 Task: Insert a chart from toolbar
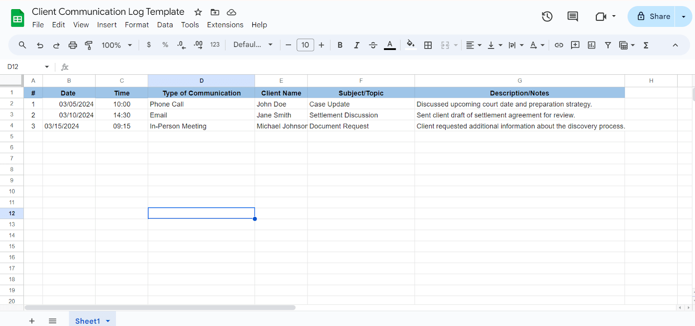click(x=591, y=45)
